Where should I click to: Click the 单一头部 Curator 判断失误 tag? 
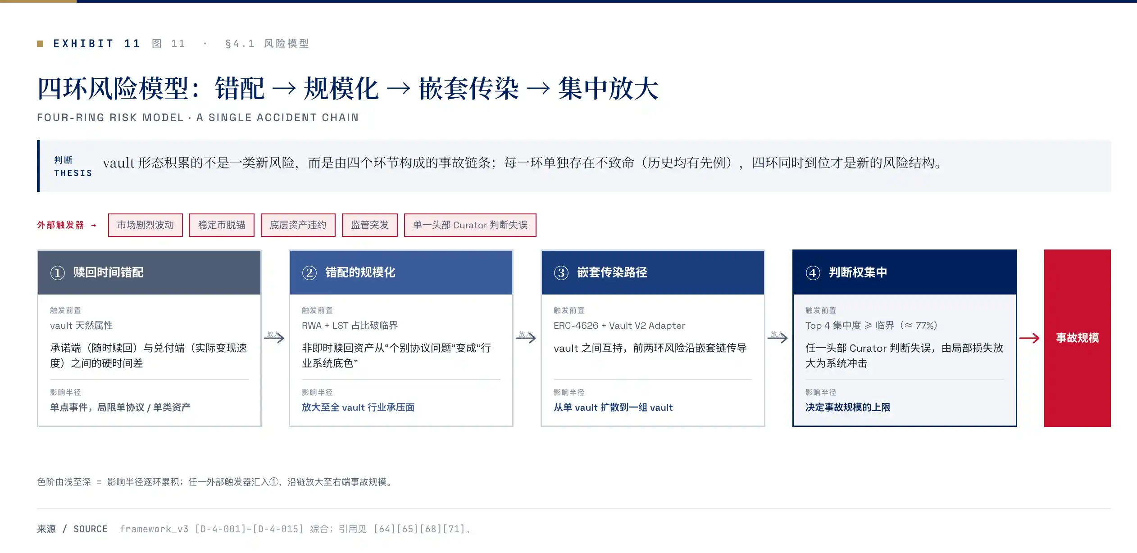(470, 225)
